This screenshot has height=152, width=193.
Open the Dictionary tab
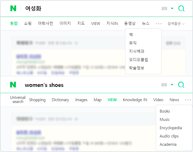pos(60,100)
